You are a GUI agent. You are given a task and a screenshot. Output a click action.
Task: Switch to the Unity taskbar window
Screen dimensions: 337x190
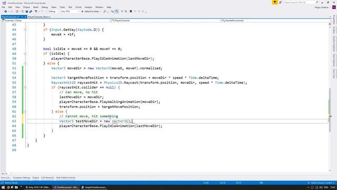pyautogui.click(x=37, y=187)
